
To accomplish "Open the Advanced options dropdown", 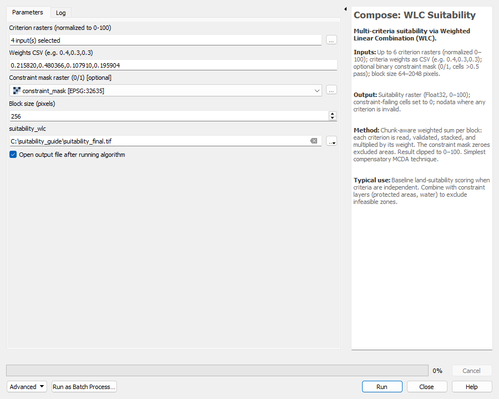I will (27, 387).
